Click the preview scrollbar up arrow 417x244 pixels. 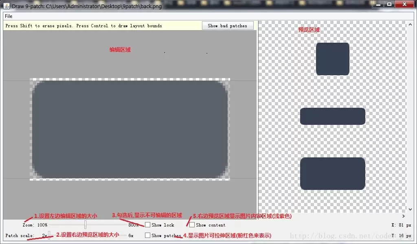(x=410, y=24)
